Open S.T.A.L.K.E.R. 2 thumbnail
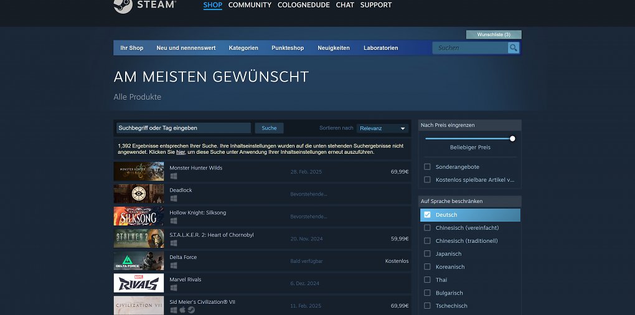Viewport: 635px width, 315px height. [138, 238]
